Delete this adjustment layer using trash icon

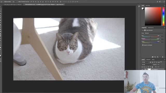tap(163, 57)
